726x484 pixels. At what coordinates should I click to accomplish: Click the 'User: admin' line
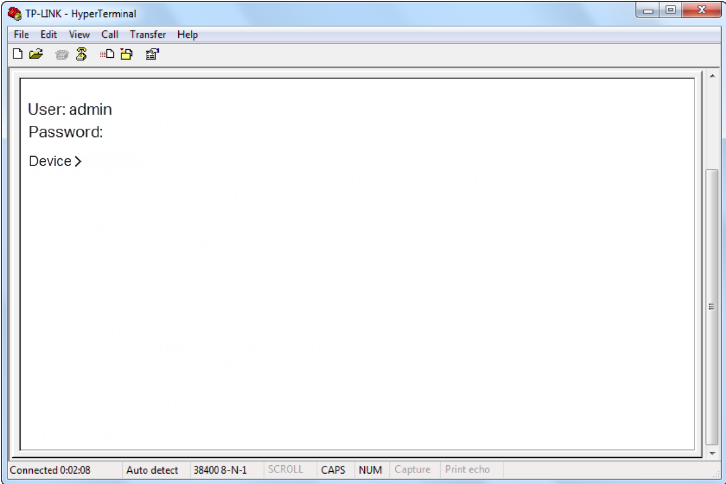point(70,109)
